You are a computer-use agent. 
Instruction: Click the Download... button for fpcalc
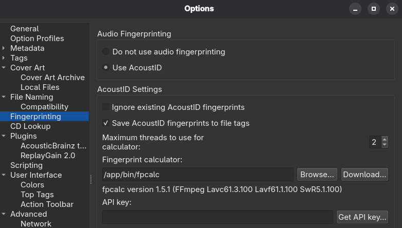365,175
